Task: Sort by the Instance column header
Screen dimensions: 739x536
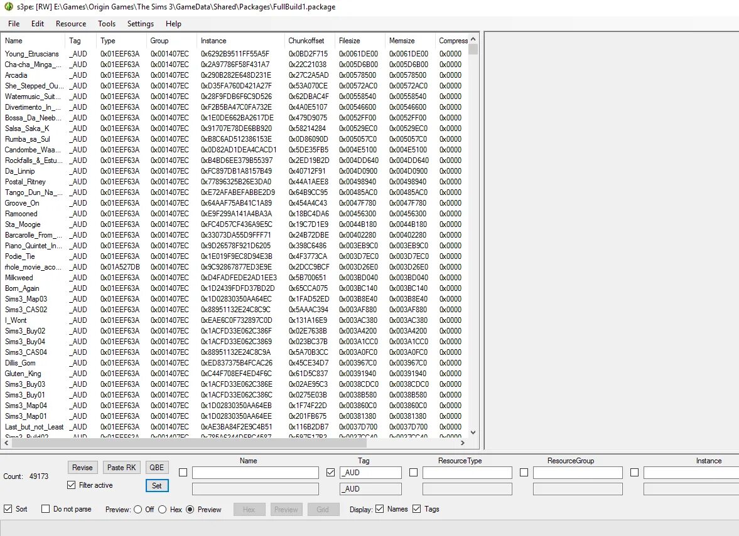Action: click(240, 41)
